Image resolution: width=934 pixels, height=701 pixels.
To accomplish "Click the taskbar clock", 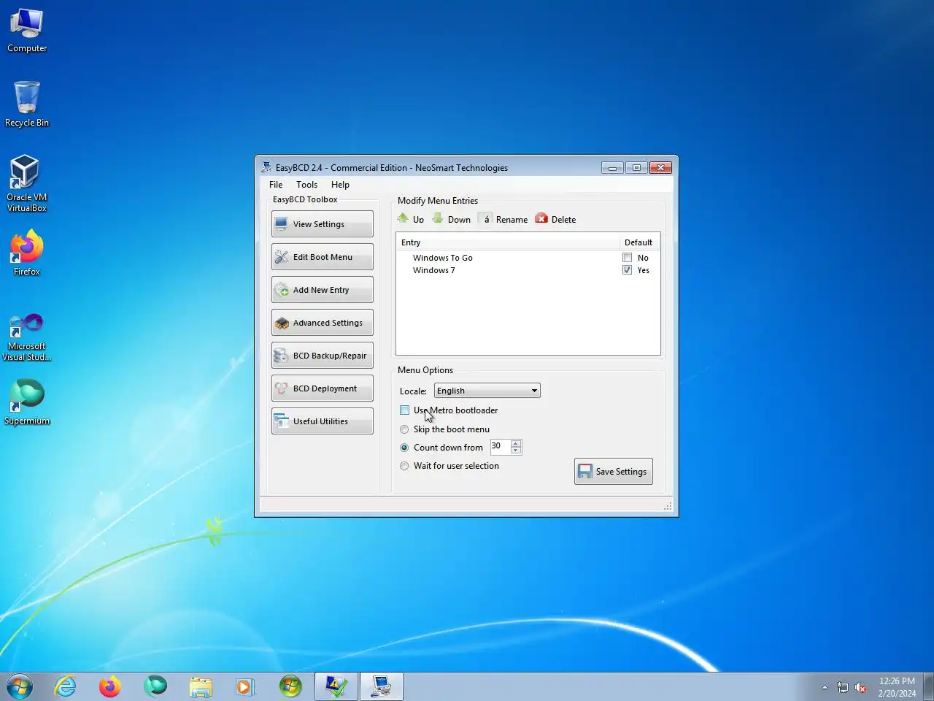I will point(897,687).
